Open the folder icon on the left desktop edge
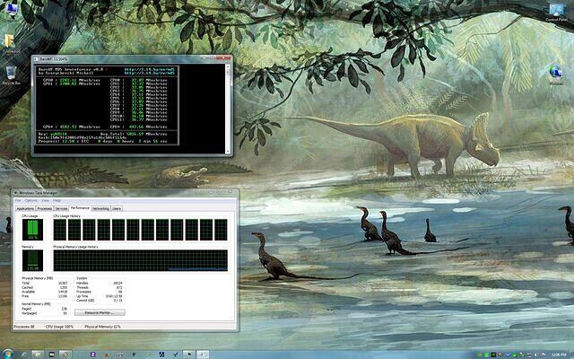 (x=7, y=41)
